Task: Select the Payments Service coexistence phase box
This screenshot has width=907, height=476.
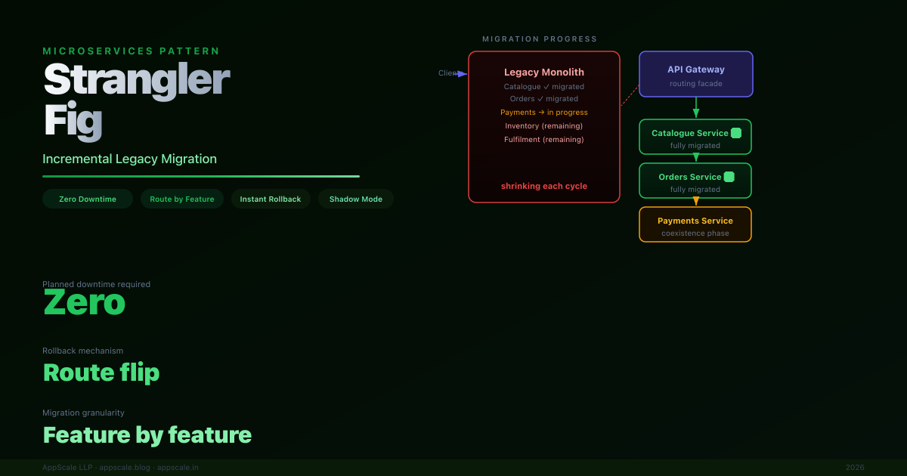Action: click(x=695, y=224)
